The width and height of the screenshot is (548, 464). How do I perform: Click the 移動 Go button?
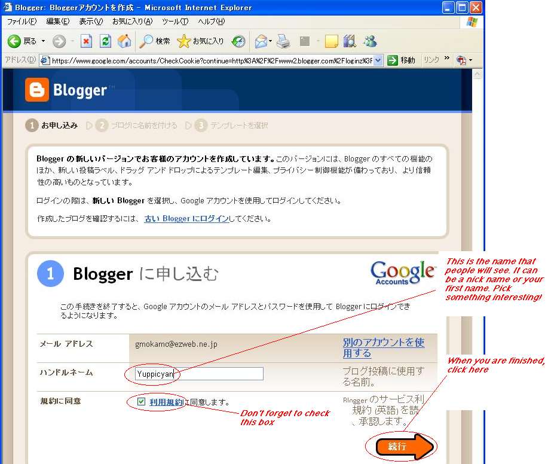(x=402, y=60)
